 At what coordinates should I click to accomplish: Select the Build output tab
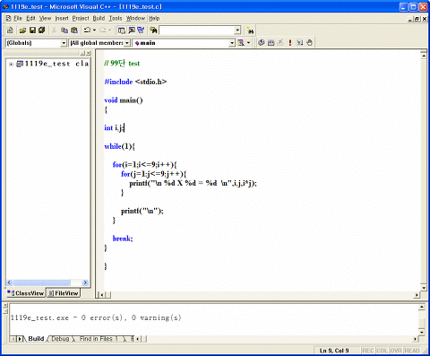(x=36, y=339)
